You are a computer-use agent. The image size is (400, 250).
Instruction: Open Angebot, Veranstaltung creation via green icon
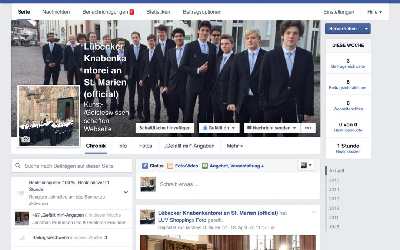(205, 166)
